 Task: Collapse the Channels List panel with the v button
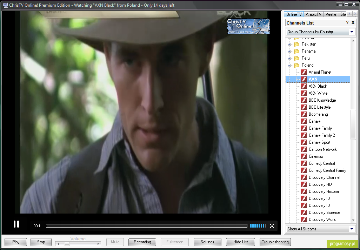[347, 22]
